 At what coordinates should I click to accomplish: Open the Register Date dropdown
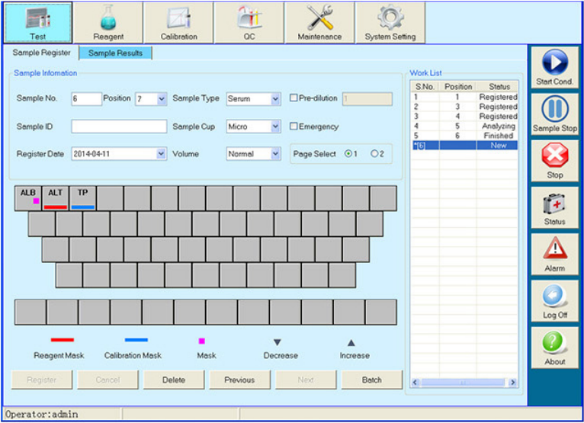(161, 154)
